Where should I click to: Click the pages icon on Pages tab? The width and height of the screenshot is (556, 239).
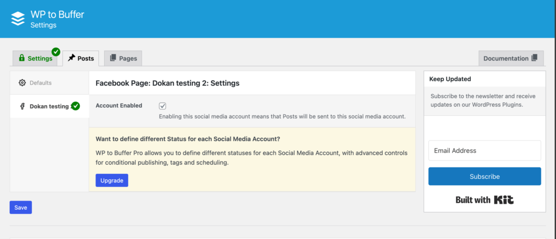point(113,57)
